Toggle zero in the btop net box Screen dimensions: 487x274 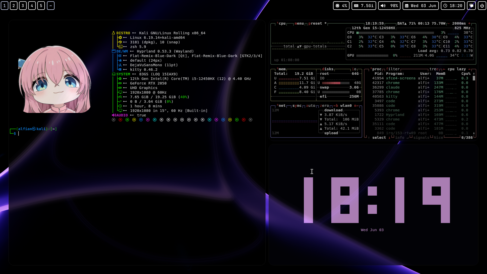pyautogui.click(x=324, y=106)
